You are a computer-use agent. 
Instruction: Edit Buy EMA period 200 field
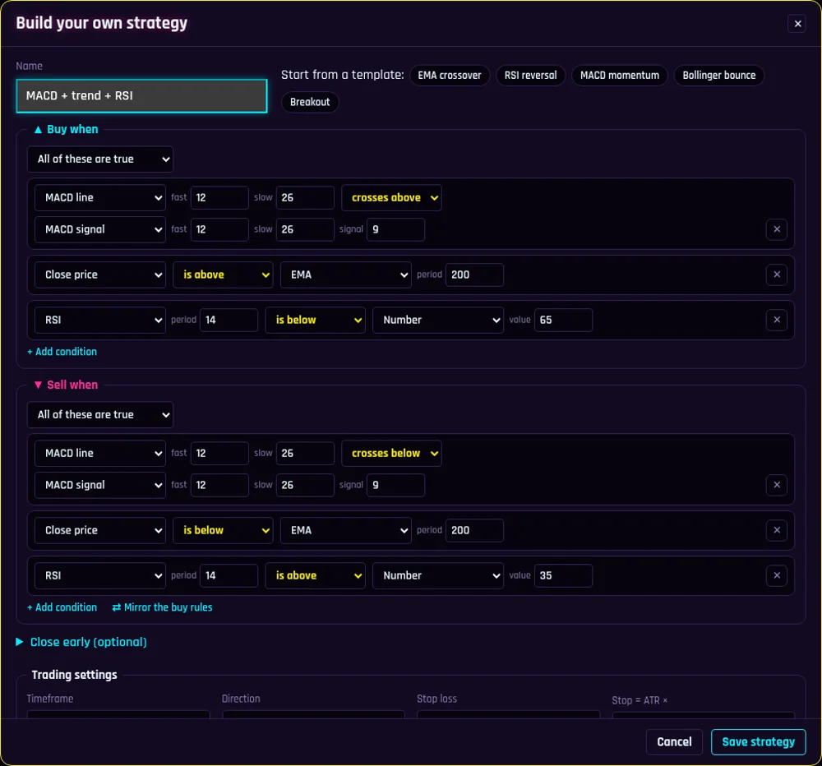(x=474, y=275)
